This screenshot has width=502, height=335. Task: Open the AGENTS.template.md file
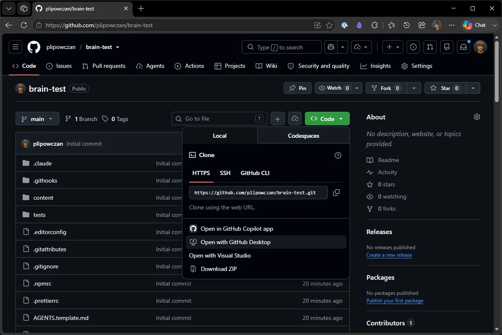click(x=61, y=318)
